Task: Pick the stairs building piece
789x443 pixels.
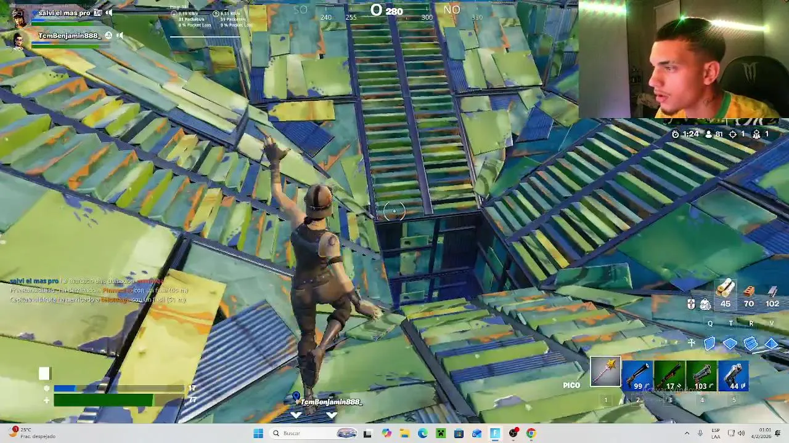Action: 750,343
